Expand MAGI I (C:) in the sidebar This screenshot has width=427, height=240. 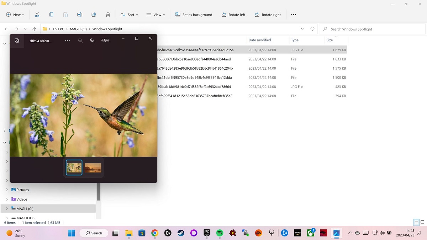pos(7,208)
